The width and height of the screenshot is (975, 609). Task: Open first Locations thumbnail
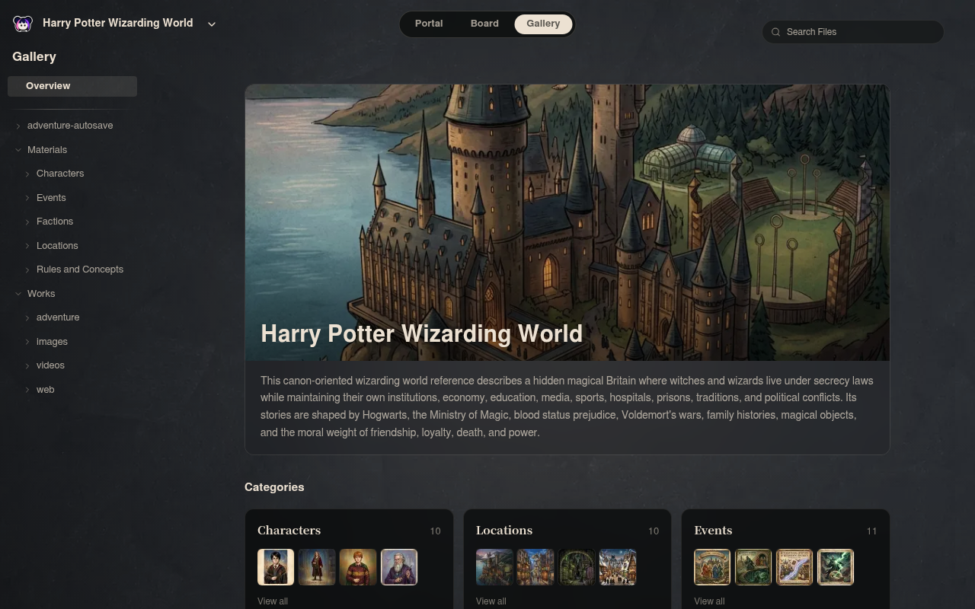click(494, 567)
